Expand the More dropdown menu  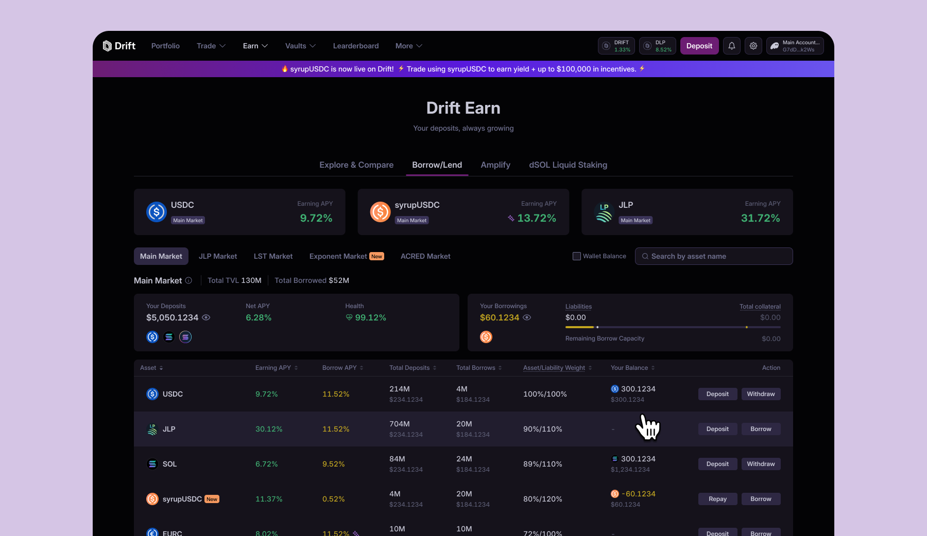pyautogui.click(x=409, y=46)
